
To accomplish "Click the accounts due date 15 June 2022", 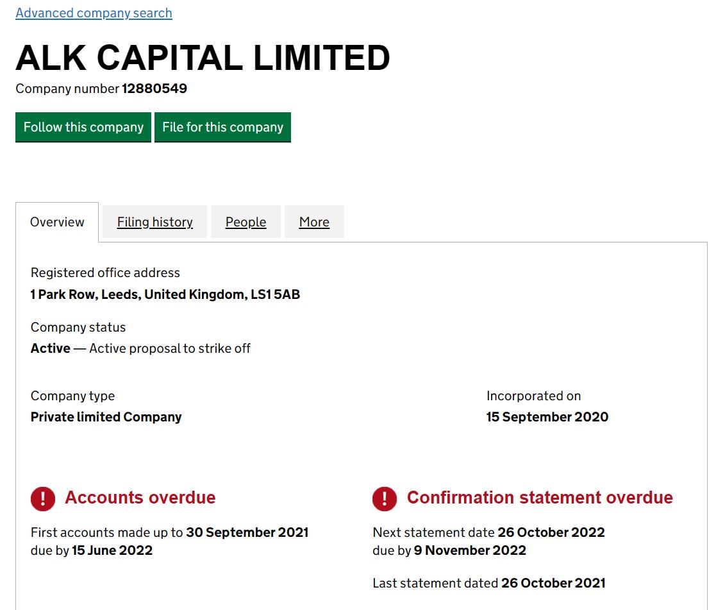I will coord(112,550).
